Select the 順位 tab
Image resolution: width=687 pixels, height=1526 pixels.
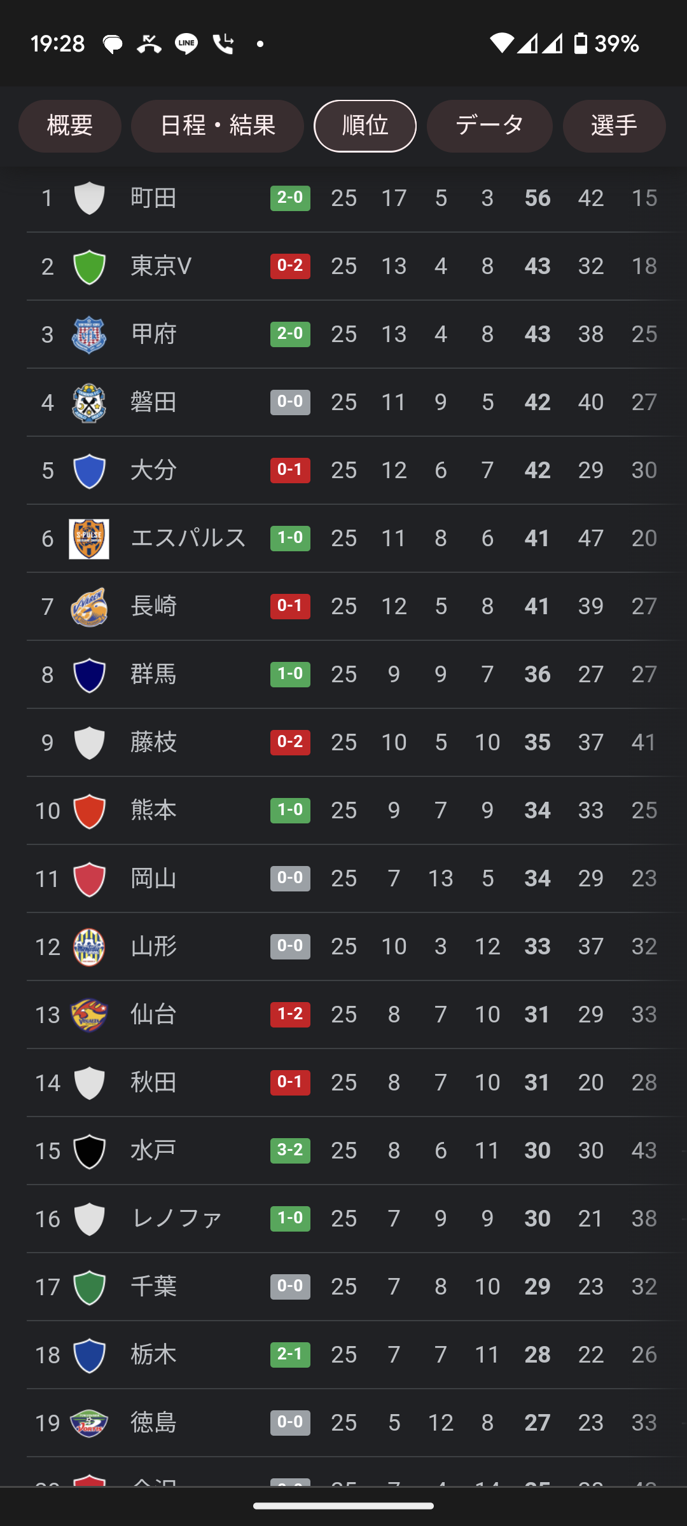tap(365, 126)
